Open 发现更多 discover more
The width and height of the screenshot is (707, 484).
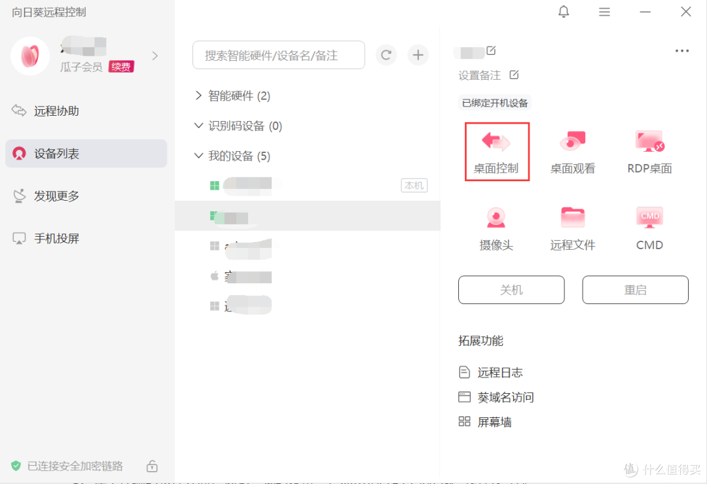86,196
